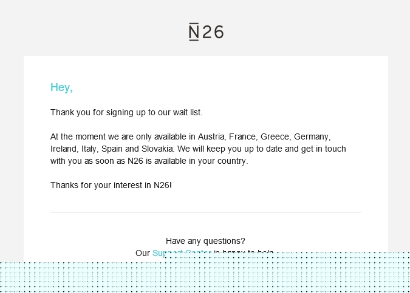Click the "Thank you for signing up" sentence

coord(126,112)
